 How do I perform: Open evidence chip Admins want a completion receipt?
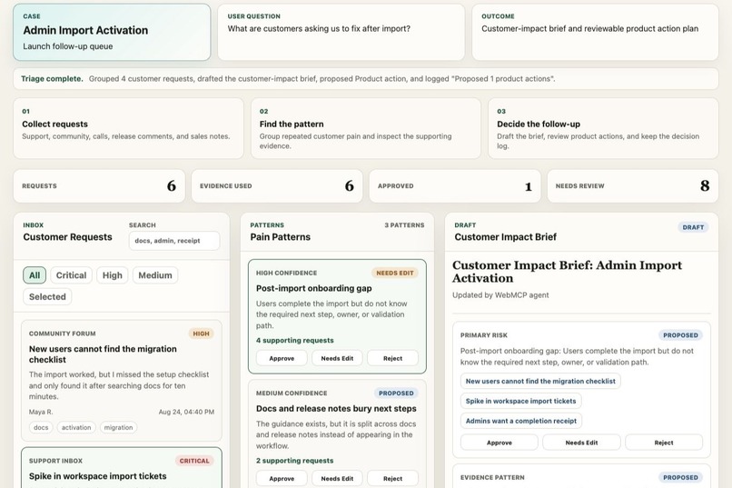pyautogui.click(x=521, y=421)
